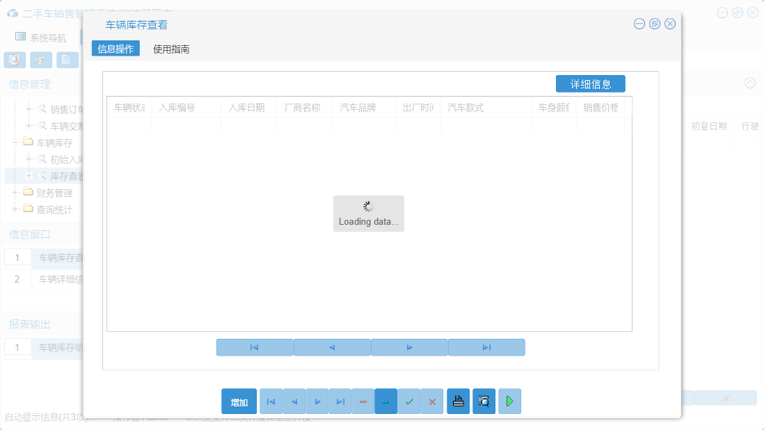764x430 pixels.
Task: Select window row 1 车辆库存查看
Action: [x=44, y=257]
